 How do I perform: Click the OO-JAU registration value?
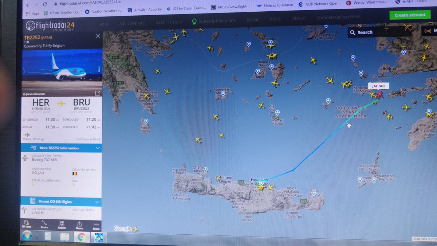click(39, 174)
